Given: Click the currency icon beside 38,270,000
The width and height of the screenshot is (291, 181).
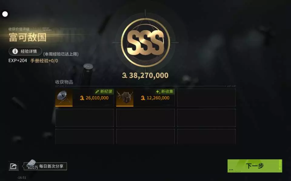Looking at the screenshot, I should [125, 75].
